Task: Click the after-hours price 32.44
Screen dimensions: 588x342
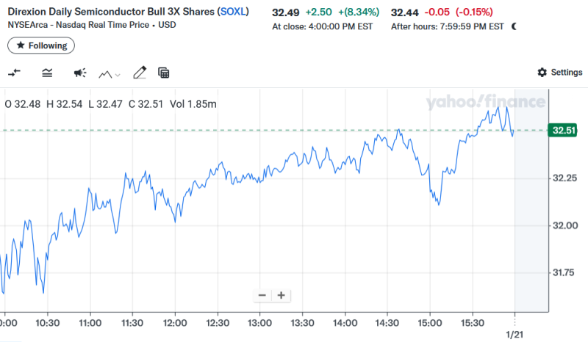Action: coord(406,13)
